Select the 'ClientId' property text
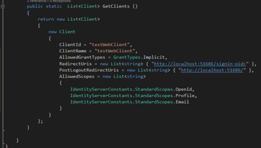This screenshot has height=148, width=261. tap(70, 45)
